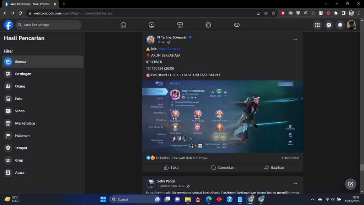Screen dimensions: 364x205
Task: Open the tab search dropdown arrow
Action: click(326, 4)
